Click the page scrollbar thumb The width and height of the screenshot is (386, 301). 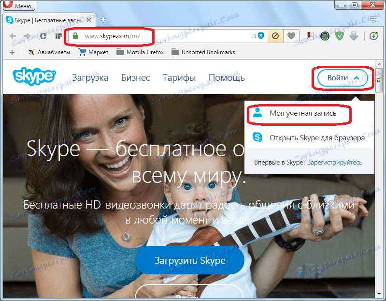[379, 80]
